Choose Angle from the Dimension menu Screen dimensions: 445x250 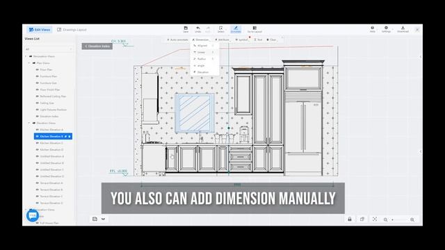click(204, 65)
